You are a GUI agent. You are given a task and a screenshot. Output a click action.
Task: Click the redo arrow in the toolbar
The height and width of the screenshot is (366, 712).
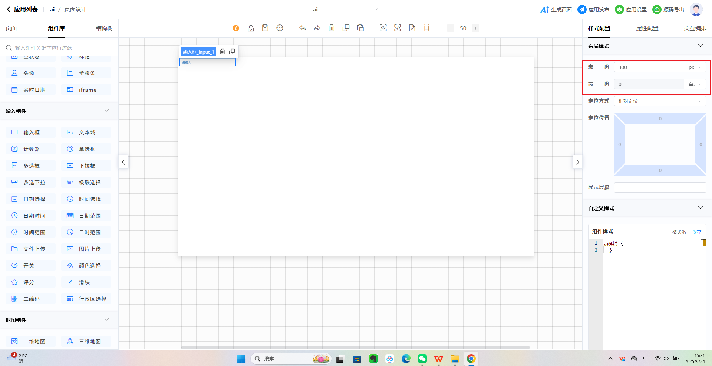pos(317,28)
